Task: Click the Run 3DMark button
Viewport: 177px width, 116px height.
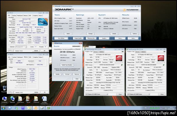Action: click(61, 38)
